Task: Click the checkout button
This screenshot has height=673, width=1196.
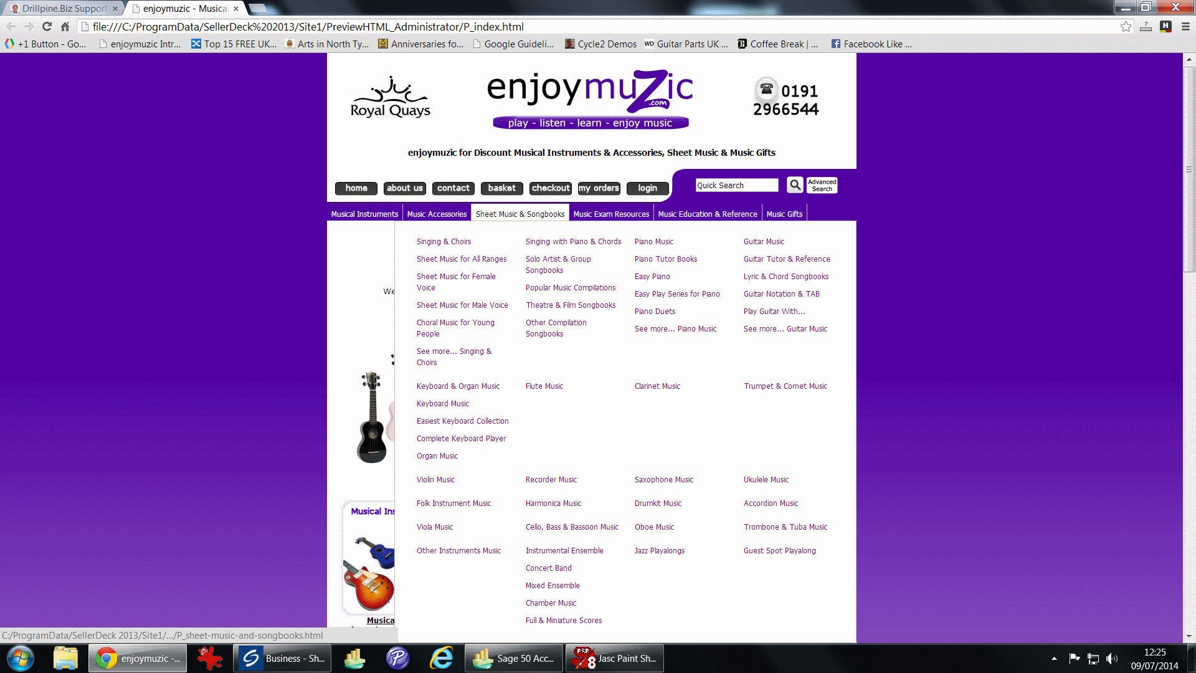Action: coord(549,188)
